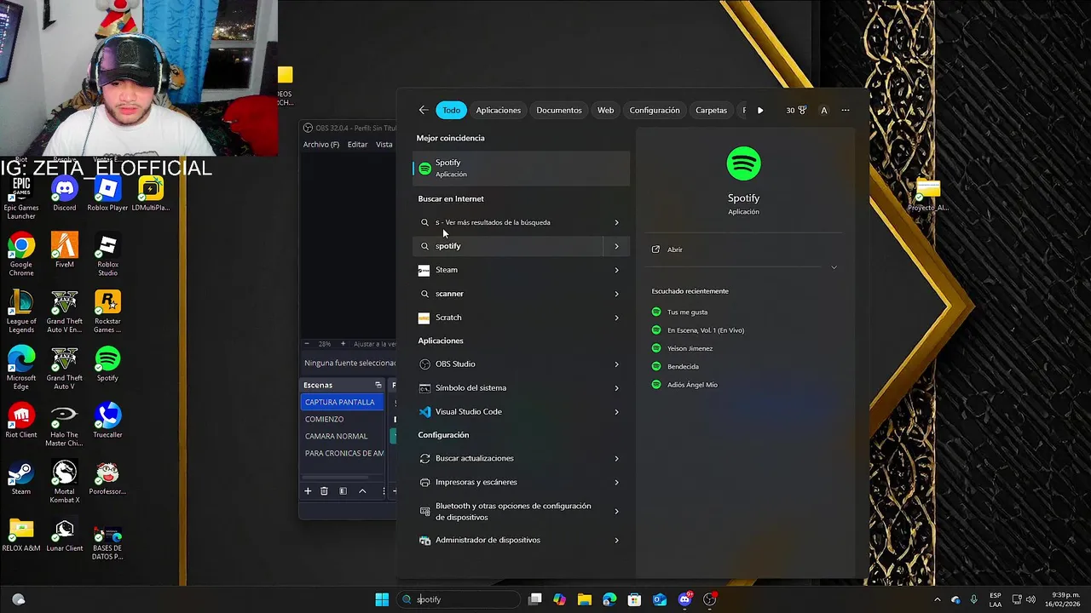Image resolution: width=1091 pixels, height=613 pixels.
Task: Open Spotify from the best match result
Action: click(521, 168)
